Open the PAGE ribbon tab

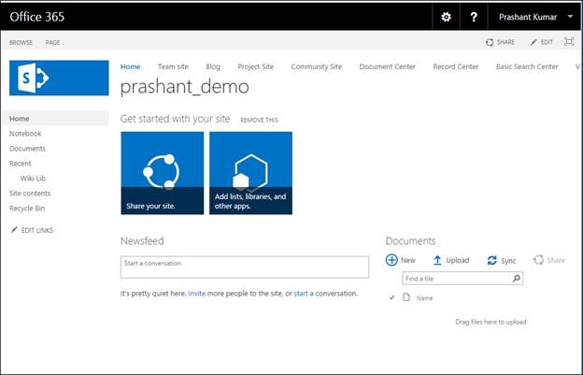[52, 42]
